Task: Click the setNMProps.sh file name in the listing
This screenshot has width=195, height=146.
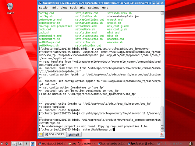Action: coord(48,45)
